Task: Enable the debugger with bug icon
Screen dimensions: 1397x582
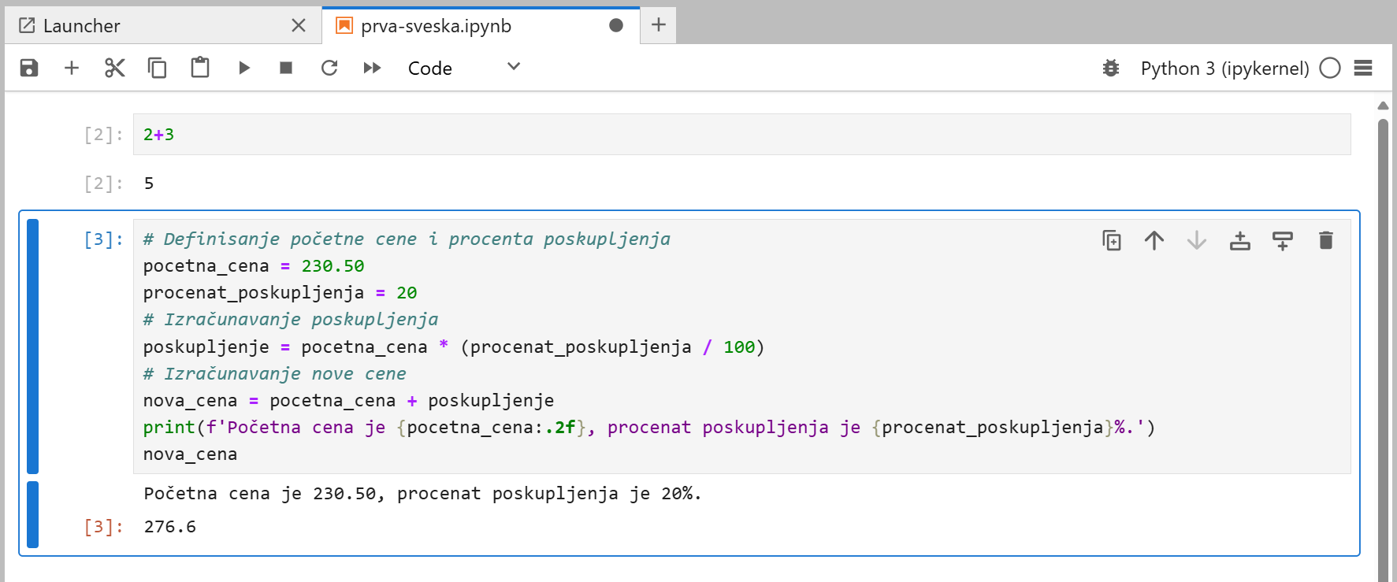Action: (x=1111, y=68)
